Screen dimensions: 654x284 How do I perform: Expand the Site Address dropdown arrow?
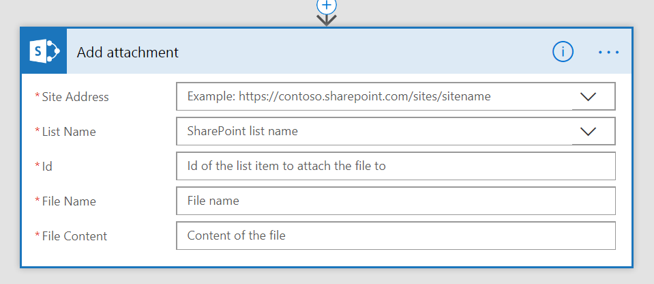(587, 97)
